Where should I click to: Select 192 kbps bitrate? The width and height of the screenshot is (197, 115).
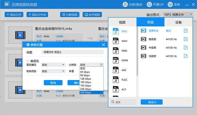[x=91, y=86]
